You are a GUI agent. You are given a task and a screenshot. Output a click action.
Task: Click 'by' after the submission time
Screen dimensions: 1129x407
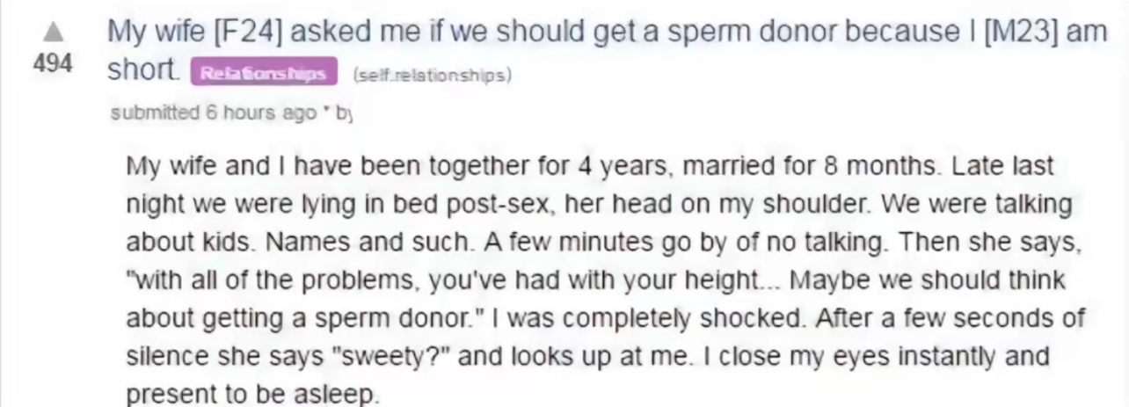pyautogui.click(x=346, y=114)
